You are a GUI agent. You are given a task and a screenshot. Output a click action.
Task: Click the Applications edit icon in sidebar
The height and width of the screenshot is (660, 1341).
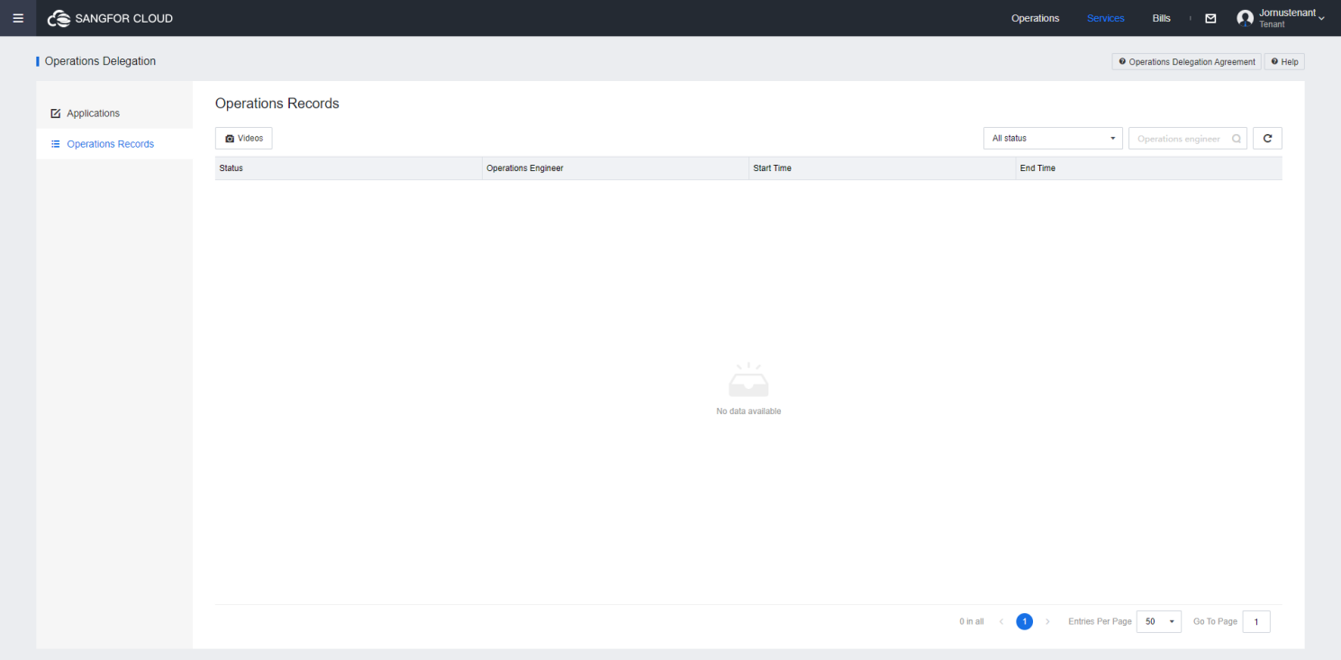[56, 113]
